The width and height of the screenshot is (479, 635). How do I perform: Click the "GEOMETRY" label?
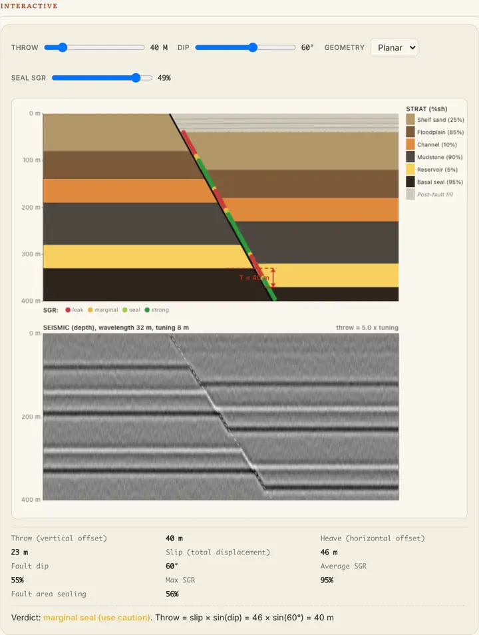344,47
